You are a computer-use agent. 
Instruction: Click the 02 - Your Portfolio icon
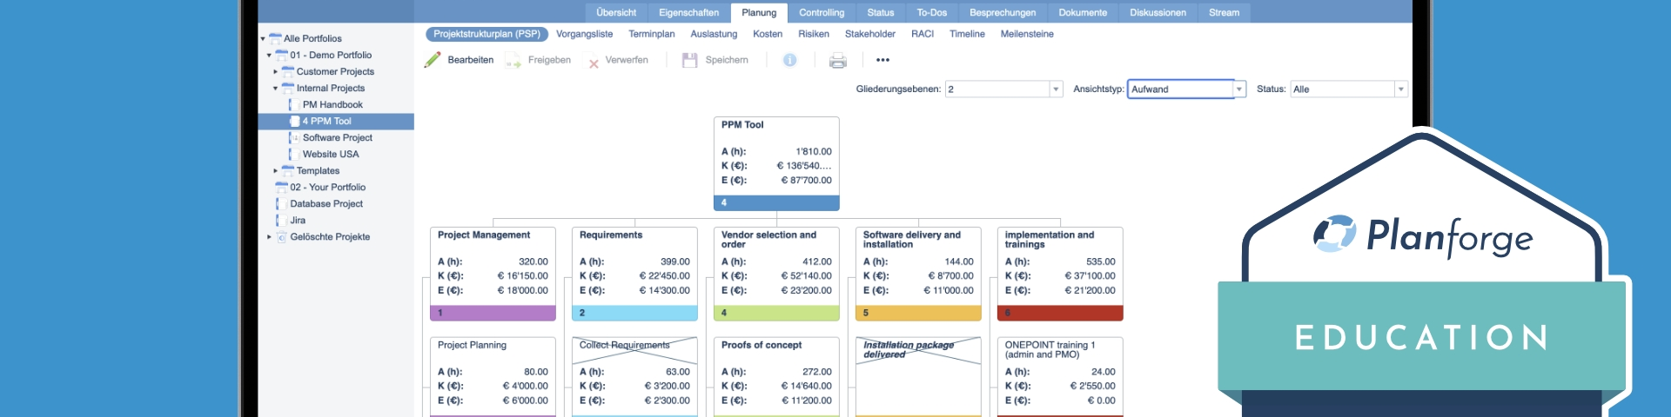click(x=281, y=187)
